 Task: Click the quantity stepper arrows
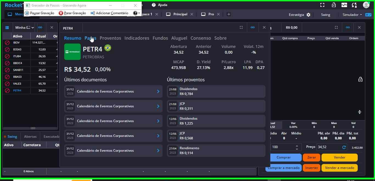297,147
